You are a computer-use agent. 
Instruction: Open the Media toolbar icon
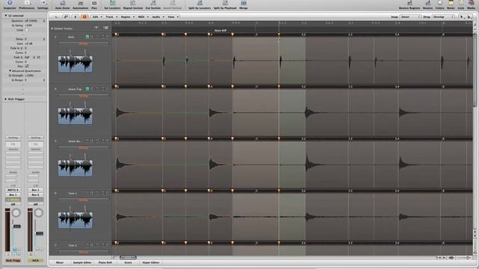[471, 3]
